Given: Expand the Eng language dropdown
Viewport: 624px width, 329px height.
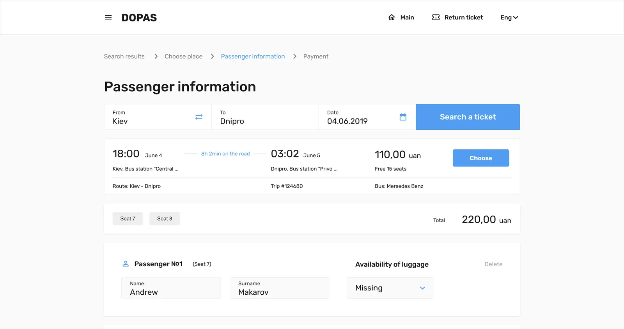Looking at the screenshot, I should tap(509, 18).
